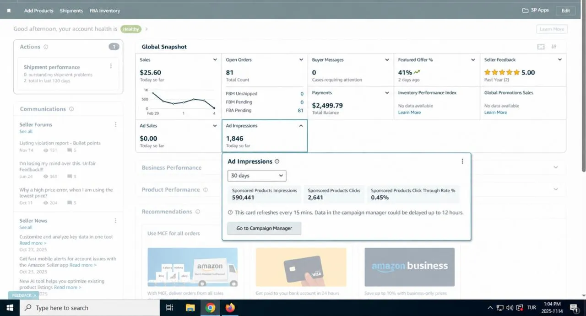This screenshot has width=586, height=316.
Task: Open the Ad Impressions popup three-dot menu
Action: (x=462, y=161)
